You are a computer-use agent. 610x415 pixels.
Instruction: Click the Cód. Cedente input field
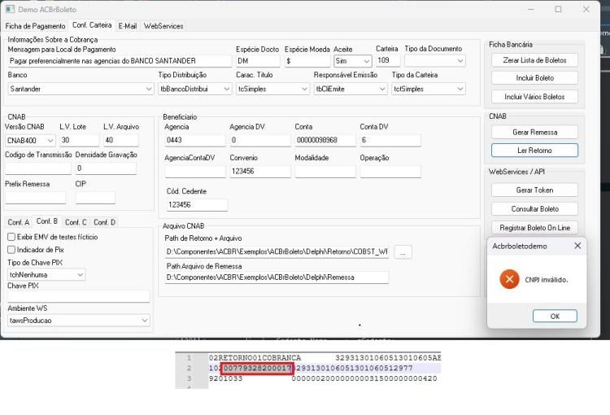pos(197,205)
